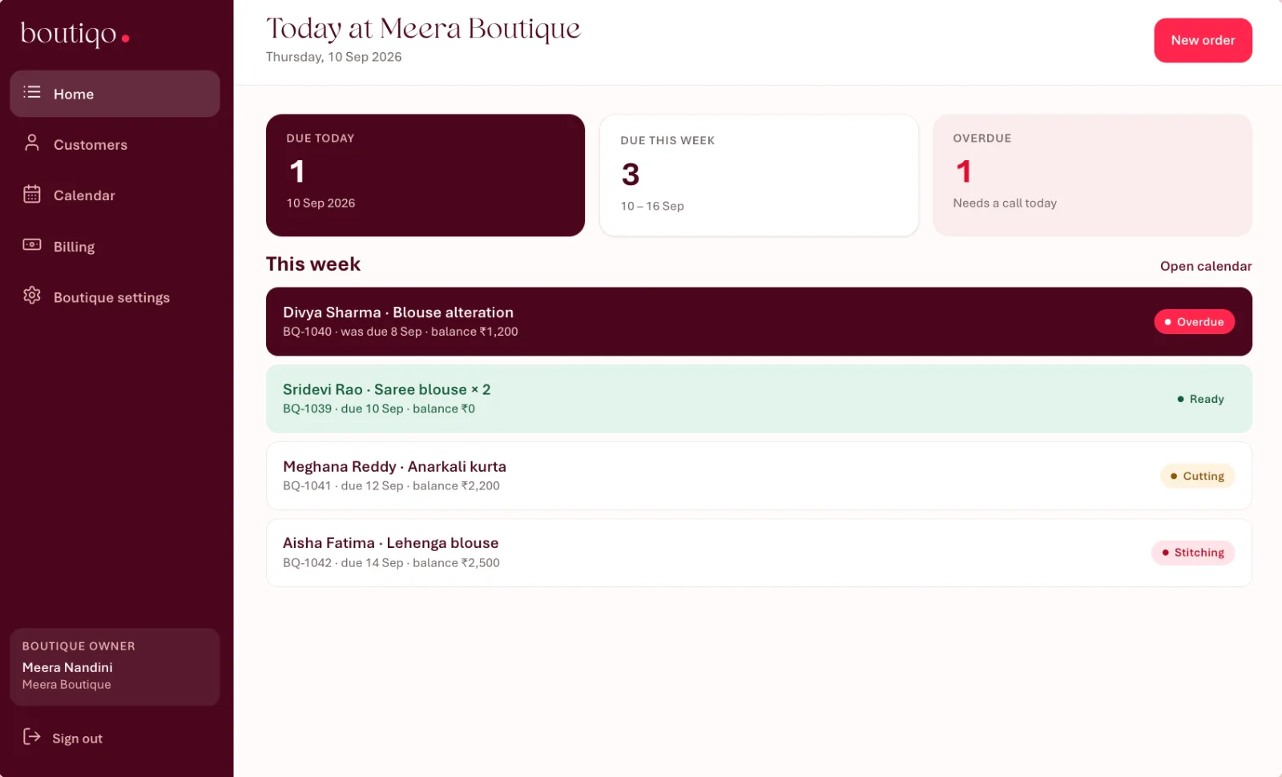Open the Due Today summary card
Viewport: 1282px width, 777px height.
(425, 175)
